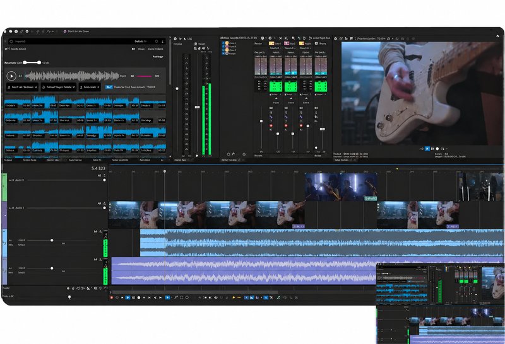Click the blue automation icon on the first mixer channel

coord(271,117)
